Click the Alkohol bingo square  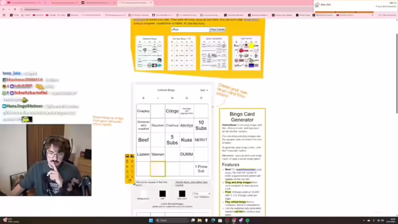point(187,126)
